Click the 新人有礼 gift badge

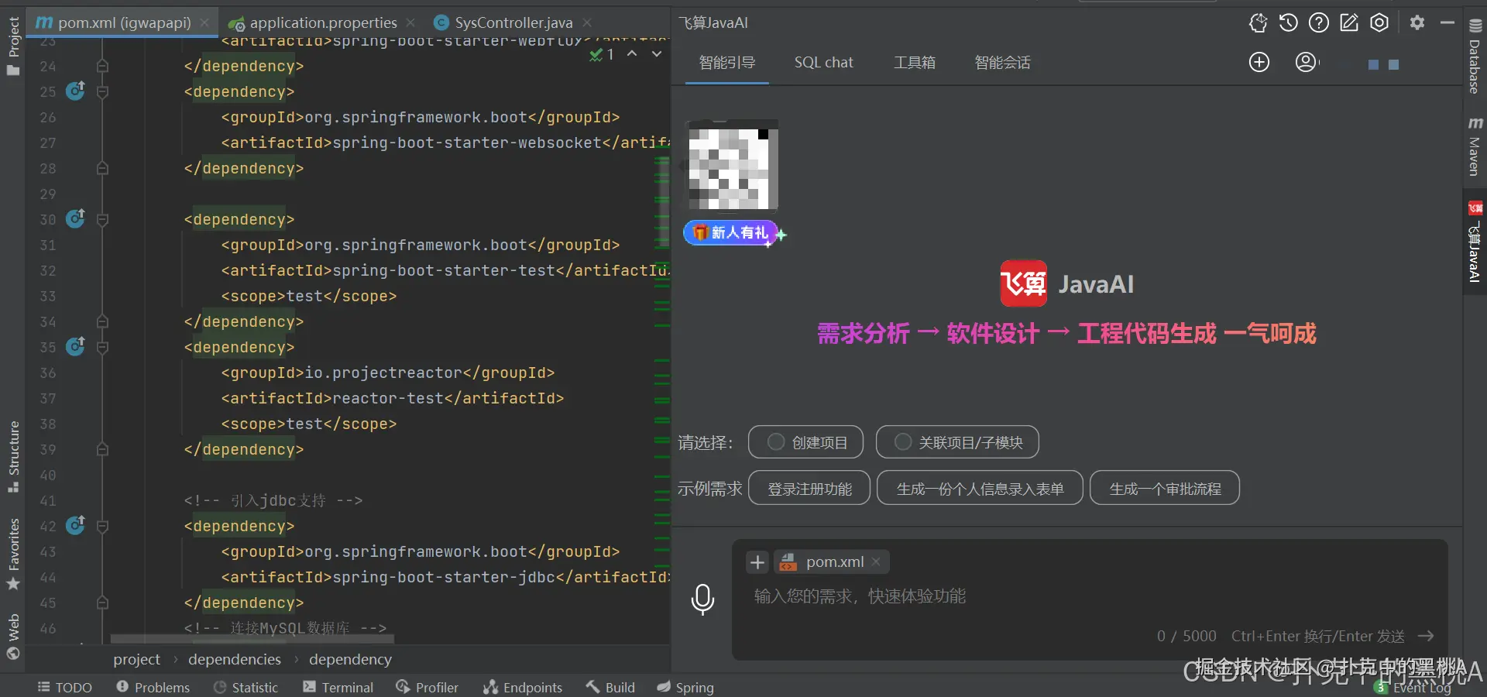coord(730,232)
